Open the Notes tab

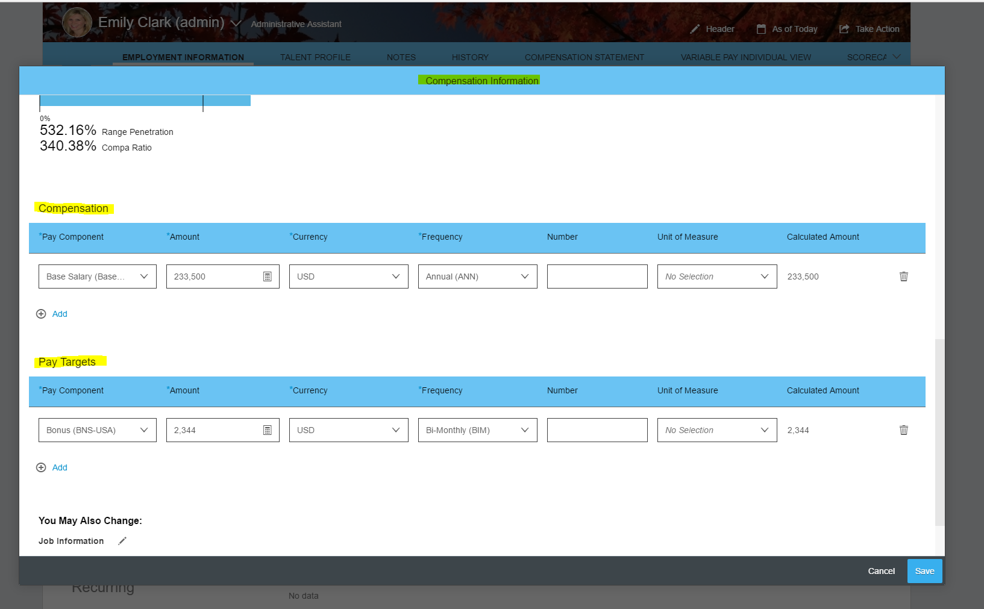401,57
